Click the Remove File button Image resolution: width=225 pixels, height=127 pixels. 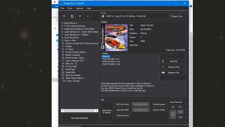[x=172, y=67]
